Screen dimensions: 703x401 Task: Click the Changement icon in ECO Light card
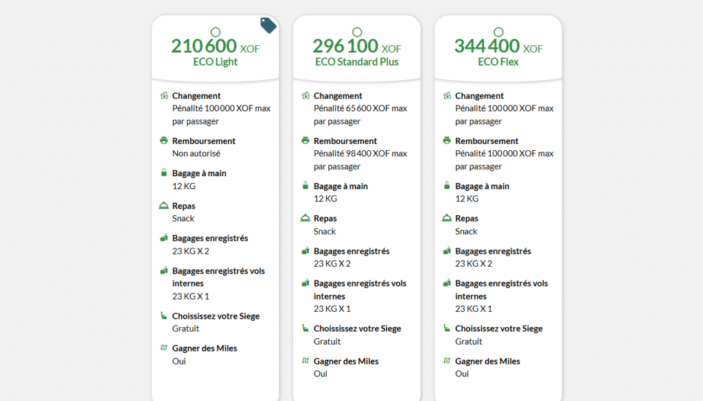tap(163, 96)
